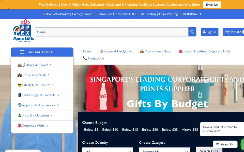Open Lifestyle & Leisure category
This screenshot has height=152, width=244.
tap(36, 85)
